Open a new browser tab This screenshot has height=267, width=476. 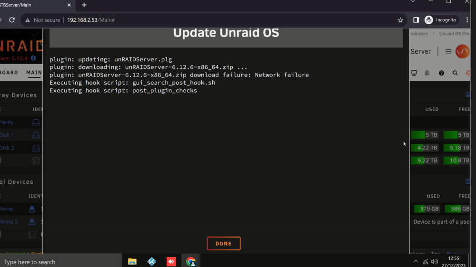[x=84, y=5]
